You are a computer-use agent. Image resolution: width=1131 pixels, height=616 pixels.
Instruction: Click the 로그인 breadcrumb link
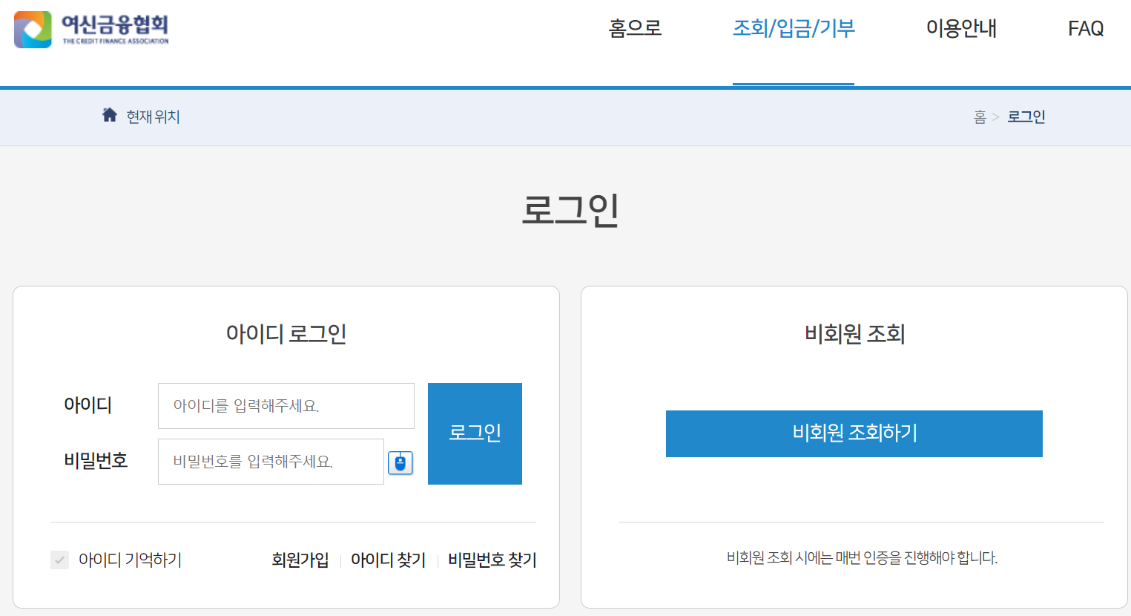pyautogui.click(x=1026, y=116)
